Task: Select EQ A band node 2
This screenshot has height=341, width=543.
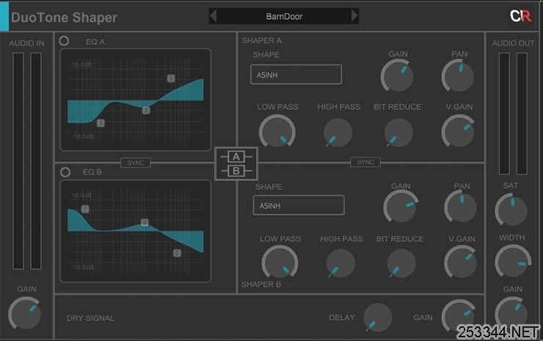Action: (146, 110)
